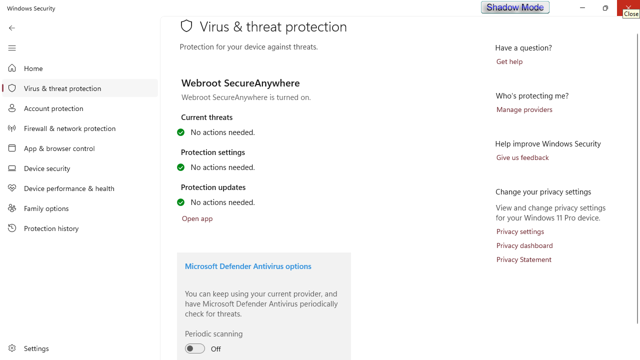Screen dimensions: 640x360
Task: Open the Family options page
Action: click(46, 208)
